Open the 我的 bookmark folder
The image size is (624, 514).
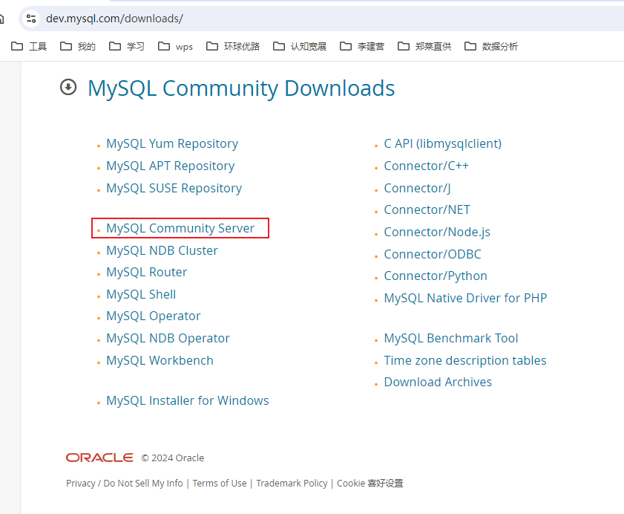(78, 46)
